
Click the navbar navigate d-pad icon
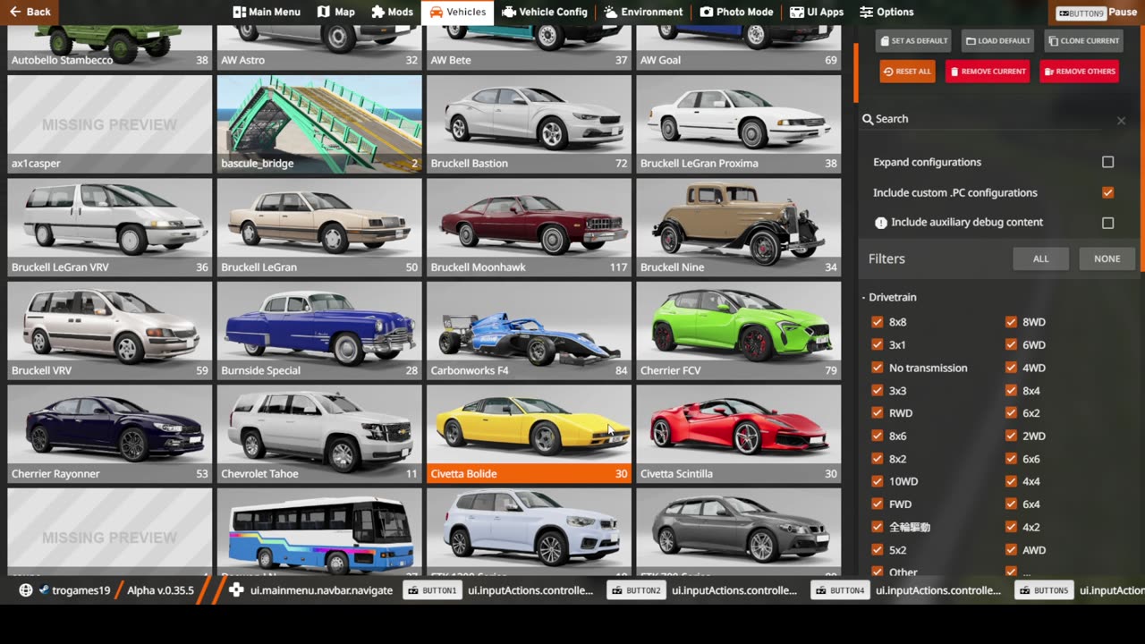[x=236, y=590]
